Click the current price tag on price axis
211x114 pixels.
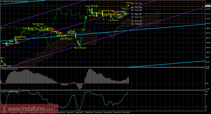(208, 6)
